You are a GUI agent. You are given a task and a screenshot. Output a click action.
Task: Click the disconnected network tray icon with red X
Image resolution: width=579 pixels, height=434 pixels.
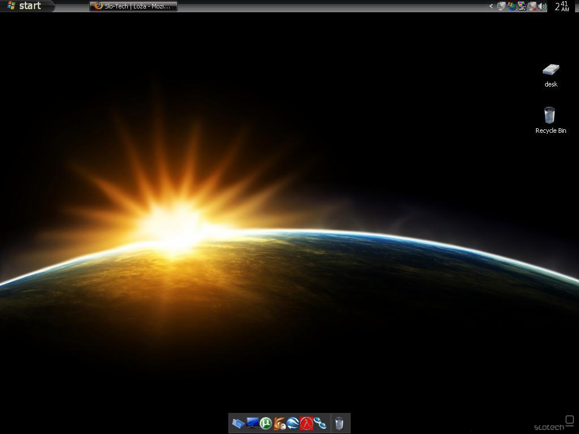click(x=532, y=6)
